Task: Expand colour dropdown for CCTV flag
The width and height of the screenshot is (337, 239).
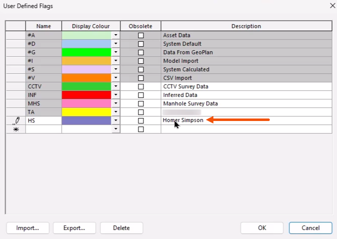Action: click(x=116, y=86)
